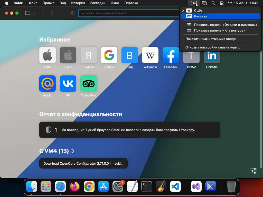The width and height of the screenshot is (263, 197).
Task: Expand the sidebar tab group dropdown arrow
Action: [35, 13]
